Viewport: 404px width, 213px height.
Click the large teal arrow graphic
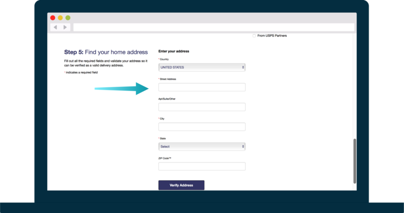[x=122, y=89]
